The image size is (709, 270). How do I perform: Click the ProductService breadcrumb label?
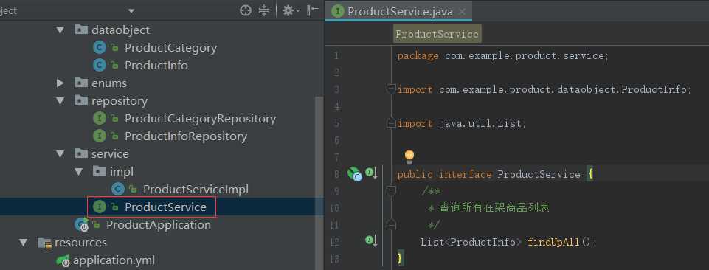pyautogui.click(x=437, y=35)
